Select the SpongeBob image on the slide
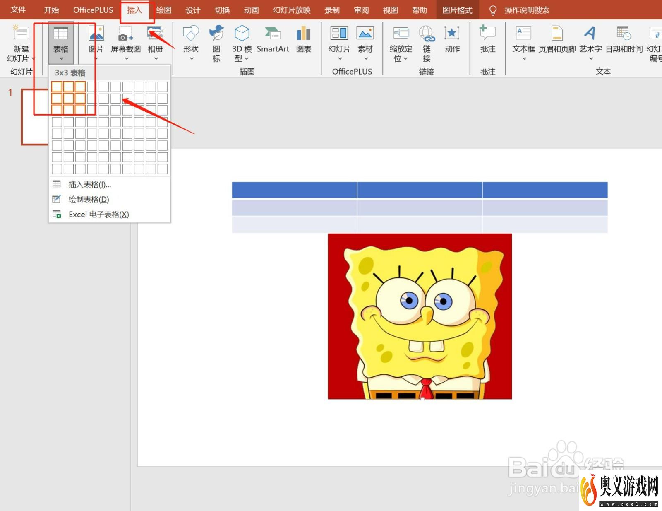Image resolution: width=662 pixels, height=511 pixels. coord(420,316)
